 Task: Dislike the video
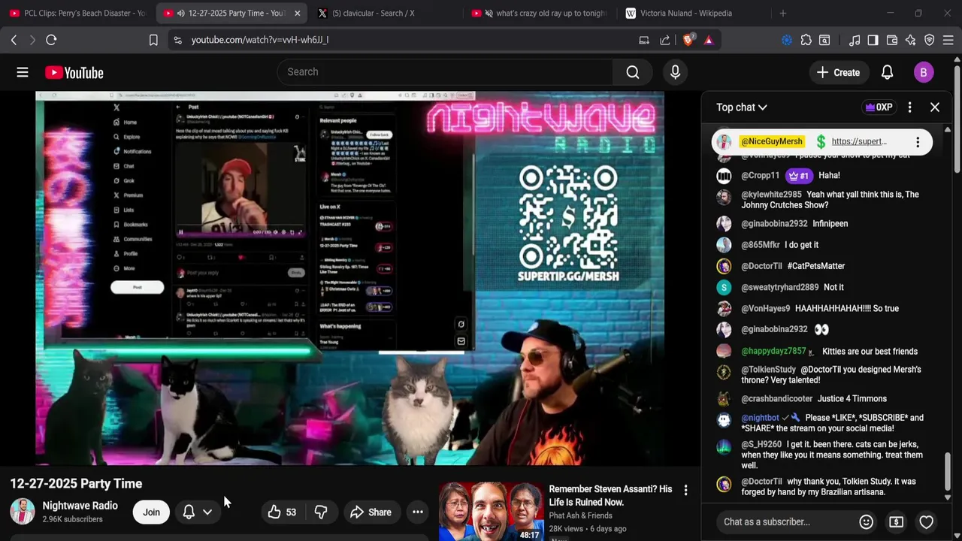[x=321, y=512]
